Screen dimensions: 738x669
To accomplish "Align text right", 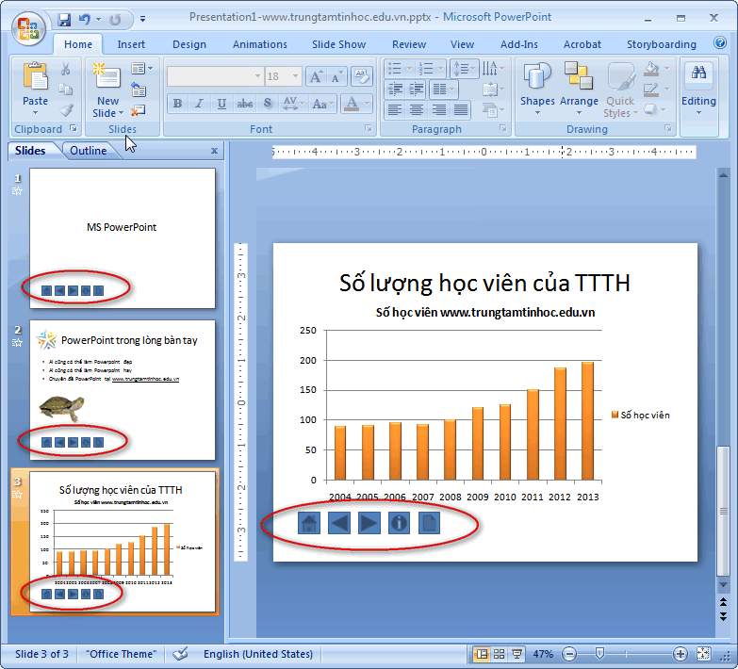I will [438, 110].
